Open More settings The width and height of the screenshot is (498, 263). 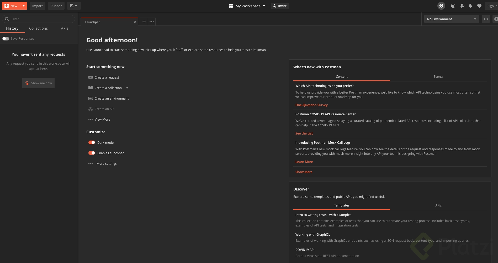coord(107,163)
